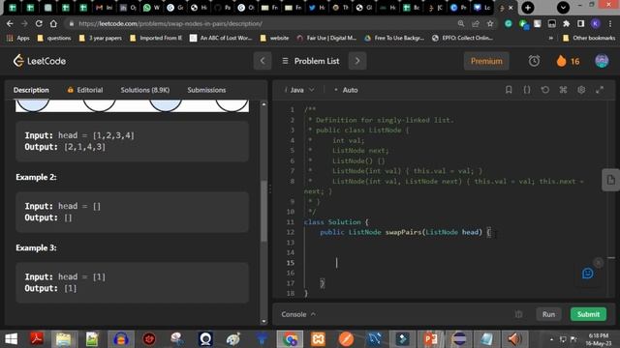Open the profile avatar menu
Screen dimensions: 620x348
click(x=602, y=61)
